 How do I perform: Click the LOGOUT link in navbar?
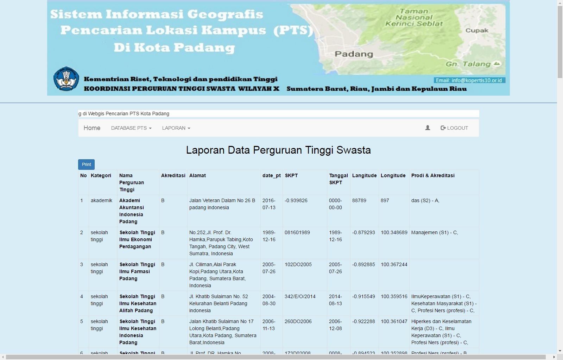[454, 128]
